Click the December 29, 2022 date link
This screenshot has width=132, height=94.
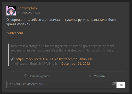[x=76, y=64]
